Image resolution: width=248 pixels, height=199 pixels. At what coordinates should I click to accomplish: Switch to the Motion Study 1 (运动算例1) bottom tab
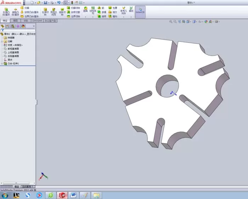coord(28,187)
